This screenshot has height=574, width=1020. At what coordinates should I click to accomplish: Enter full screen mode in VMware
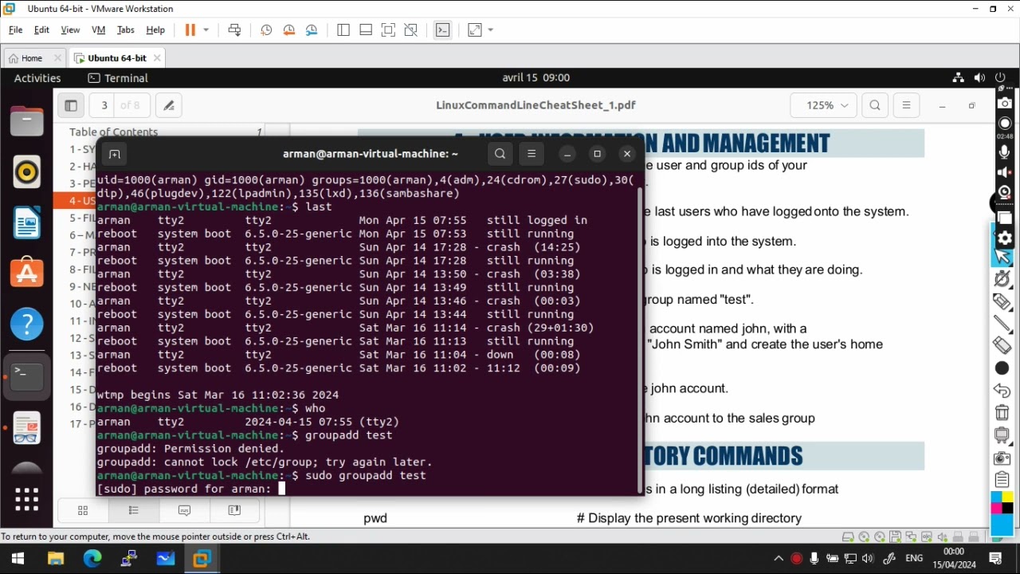(x=388, y=29)
